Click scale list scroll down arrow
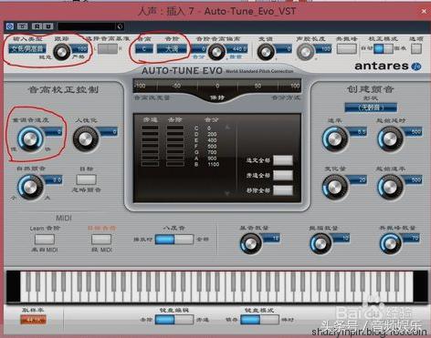The width and height of the screenshot is (431, 338). tap(227, 193)
